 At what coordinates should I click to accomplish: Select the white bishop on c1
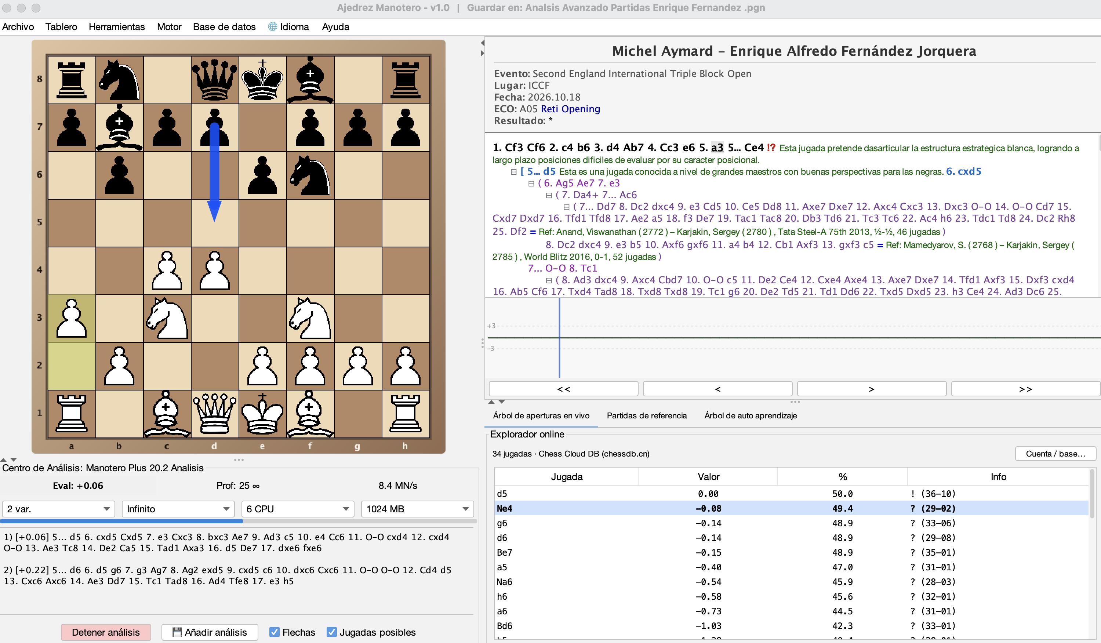[167, 414]
